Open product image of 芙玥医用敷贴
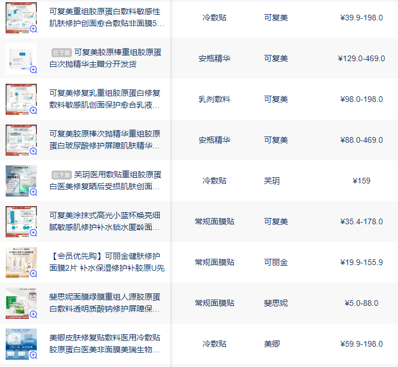The image size is (398, 367). click(x=21, y=181)
